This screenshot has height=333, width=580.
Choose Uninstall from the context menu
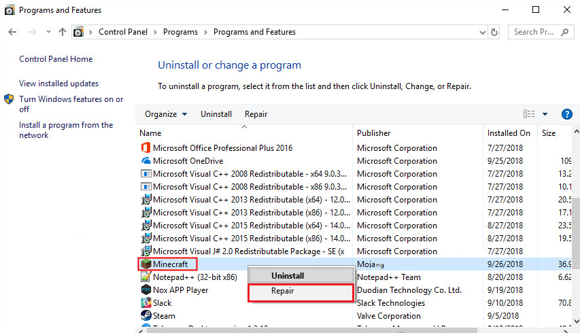(x=301, y=276)
